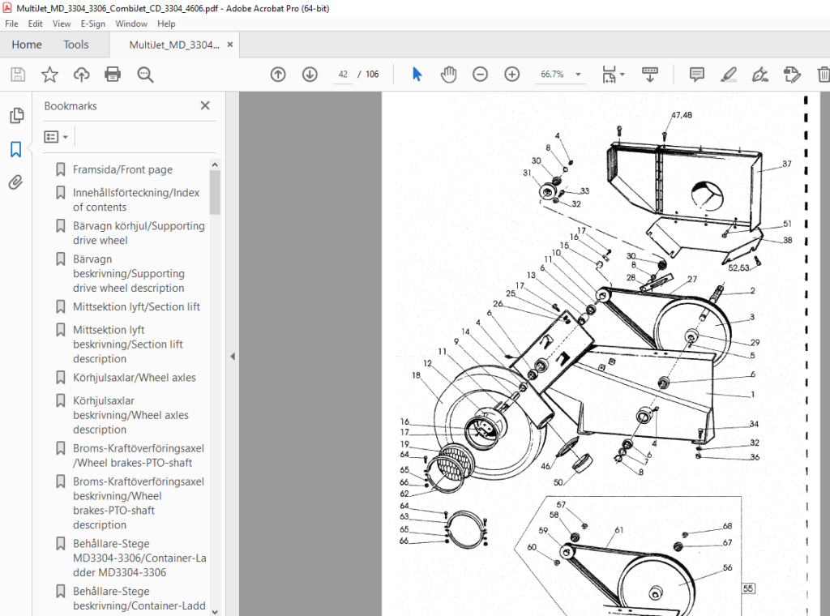Go to next page arrow button
The image size is (830, 616).
pos(310,75)
